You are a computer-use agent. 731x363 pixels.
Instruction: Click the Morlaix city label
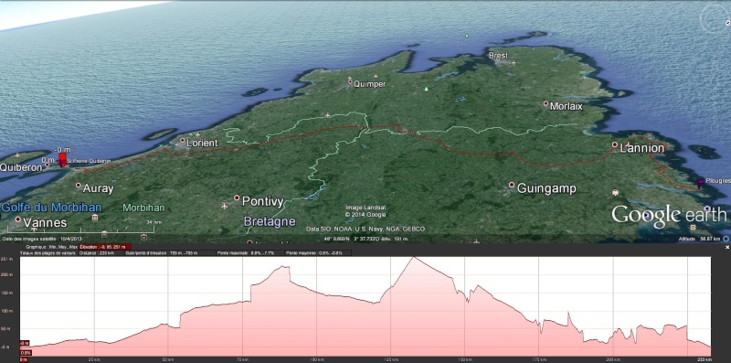coord(566,106)
